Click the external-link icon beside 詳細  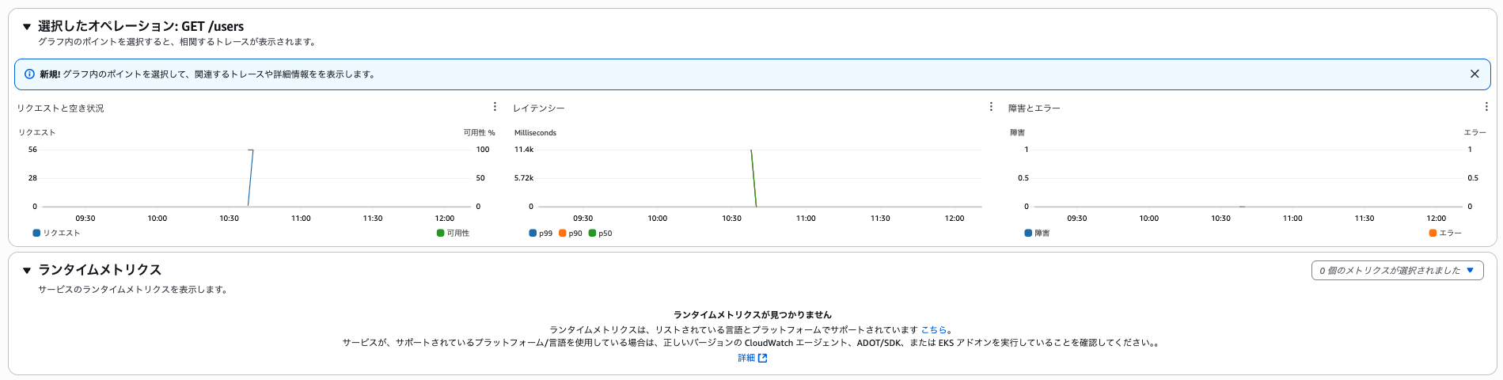point(762,359)
